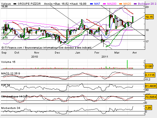Image resolution: width=157 pixels, height=118 pixels.
Task: Click the RSI 14 panel label
Action: tap(6, 85)
